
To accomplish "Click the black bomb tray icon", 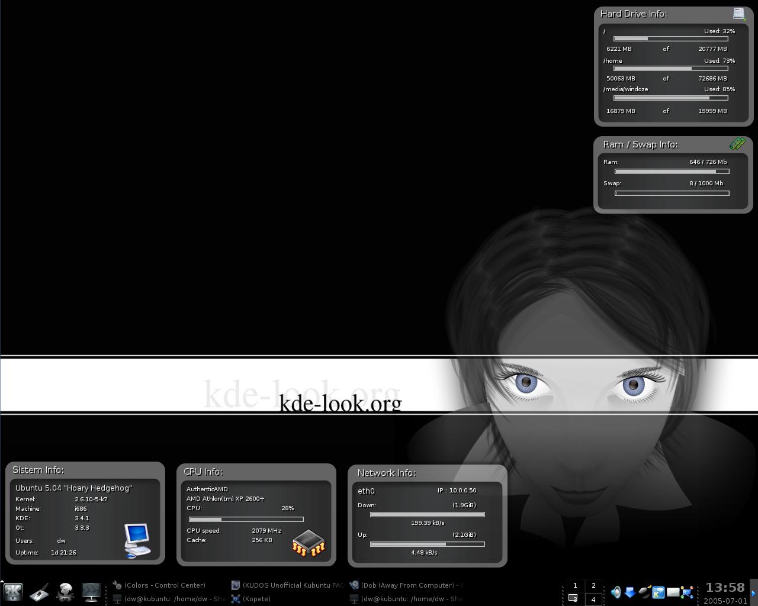I will (x=644, y=592).
